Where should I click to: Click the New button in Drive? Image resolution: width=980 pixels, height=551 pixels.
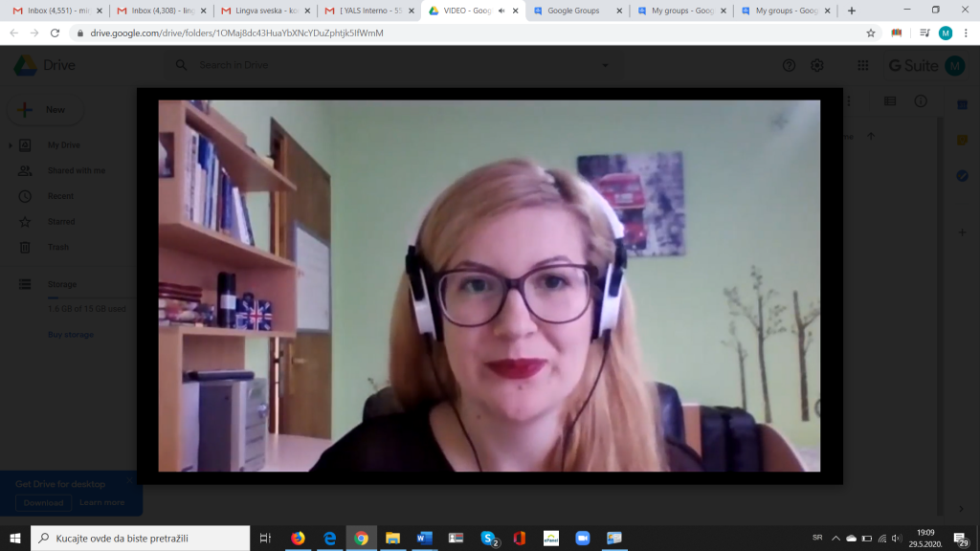coord(44,110)
